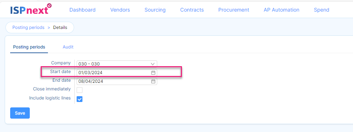Open the Spend menu
This screenshot has width=353, height=132.
point(321,10)
